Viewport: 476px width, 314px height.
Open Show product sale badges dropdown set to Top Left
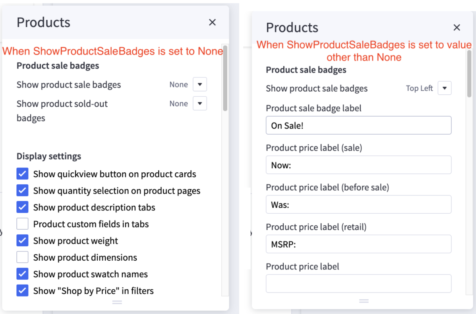tap(445, 88)
